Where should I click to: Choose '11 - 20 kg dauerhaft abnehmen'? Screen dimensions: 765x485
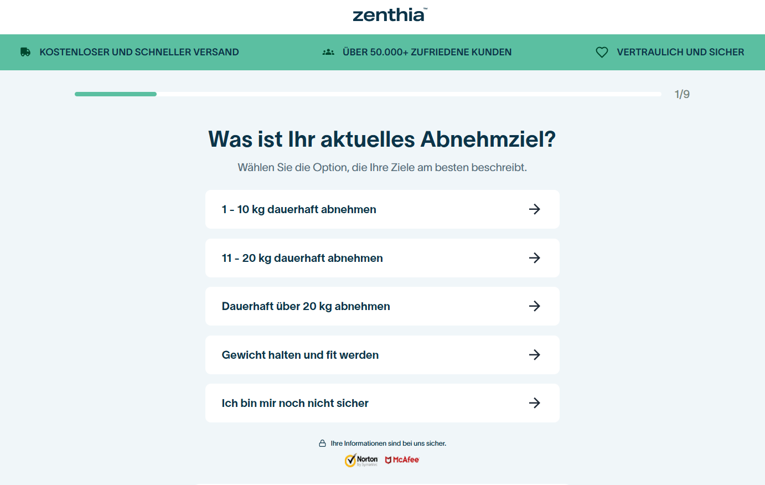click(302, 258)
